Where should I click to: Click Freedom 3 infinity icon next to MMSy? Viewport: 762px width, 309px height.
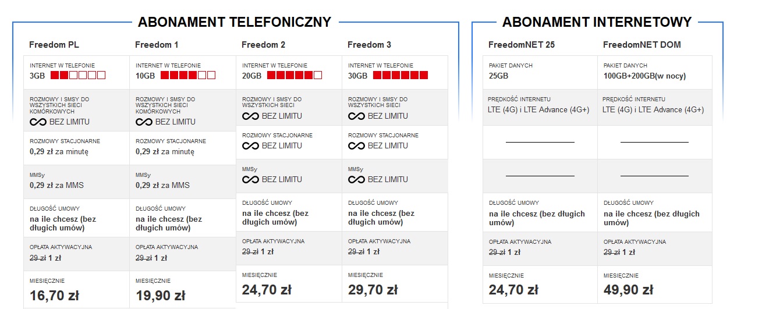pyautogui.click(x=356, y=179)
